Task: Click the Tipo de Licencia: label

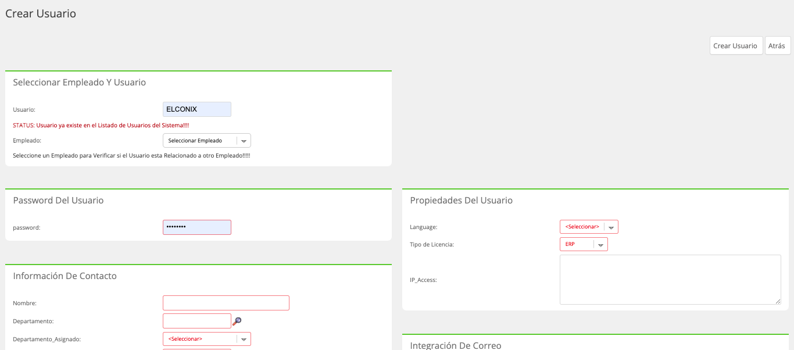Action: 432,245
